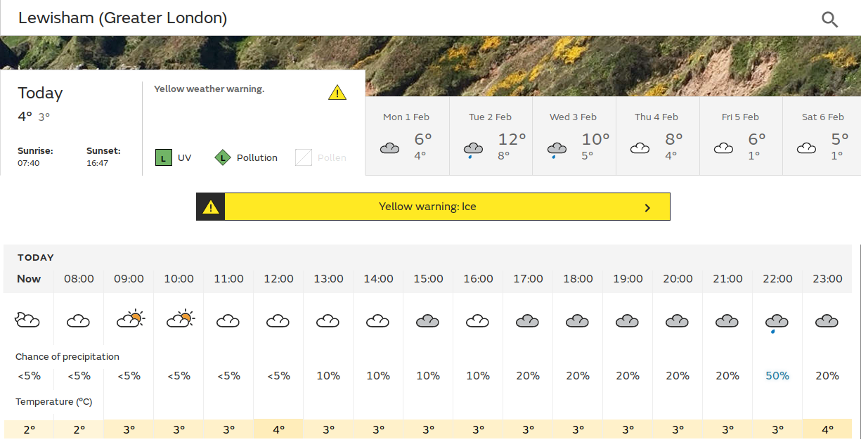This screenshot has height=442, width=861.
Task: Click the Now partly cloudy night icon
Action: [28, 320]
